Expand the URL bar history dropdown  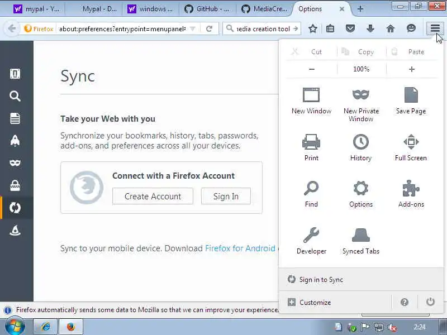pos(193,29)
